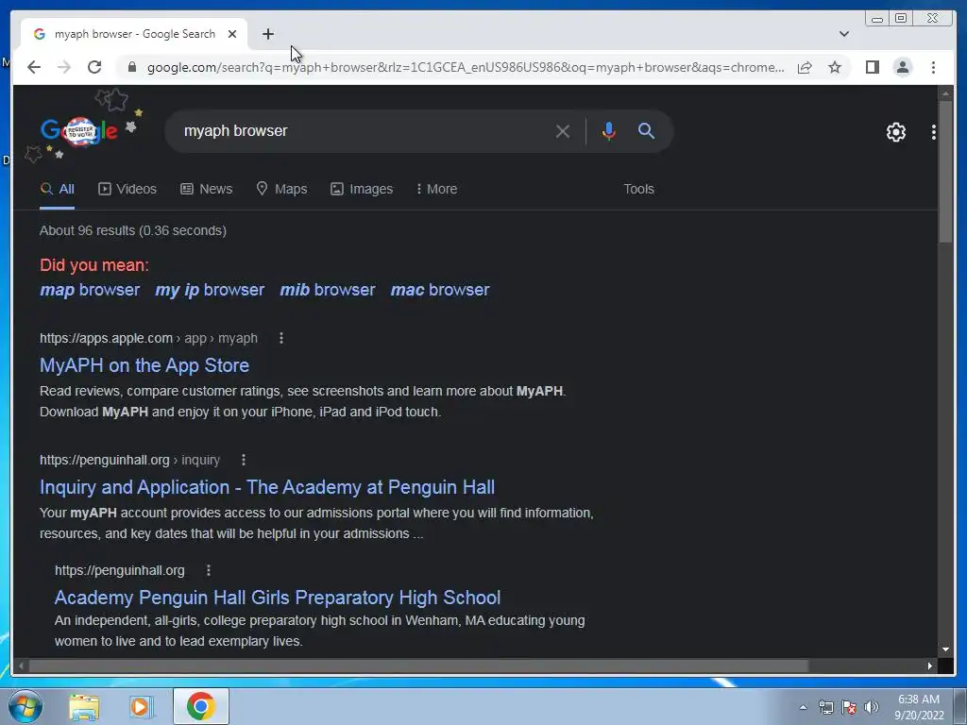Open a new tab with the plus button
This screenshot has width=967, height=725.
[x=267, y=34]
